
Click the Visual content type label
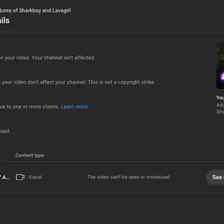(35, 177)
